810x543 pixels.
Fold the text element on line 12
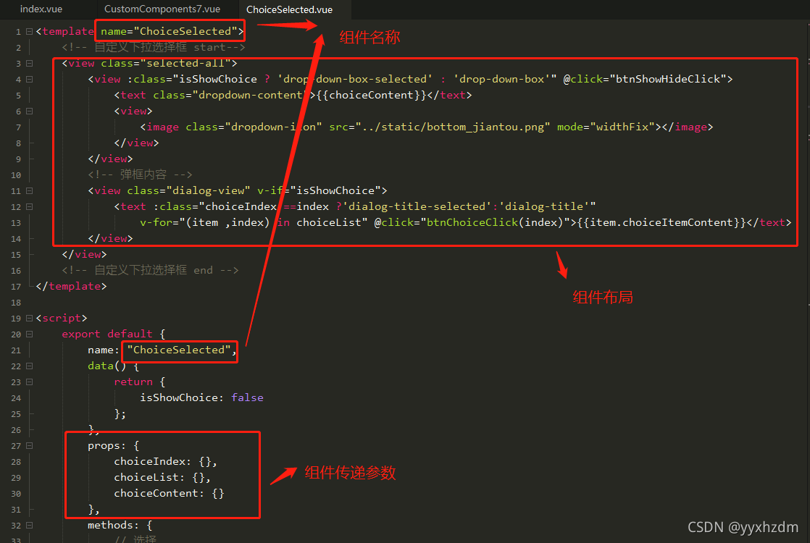point(30,206)
